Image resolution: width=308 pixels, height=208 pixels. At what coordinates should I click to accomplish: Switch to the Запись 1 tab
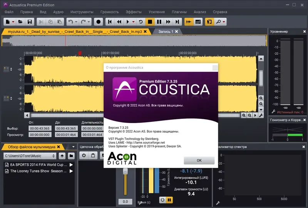[x=166, y=32]
